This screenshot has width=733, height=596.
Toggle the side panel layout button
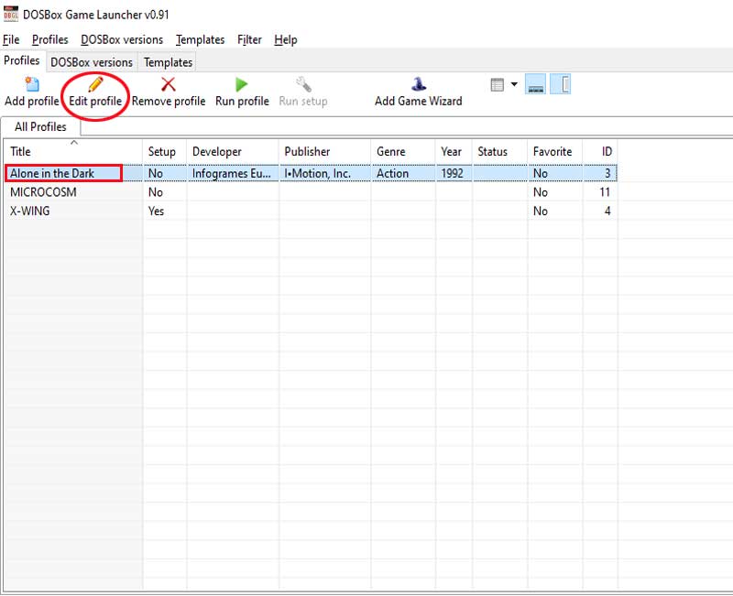point(560,84)
